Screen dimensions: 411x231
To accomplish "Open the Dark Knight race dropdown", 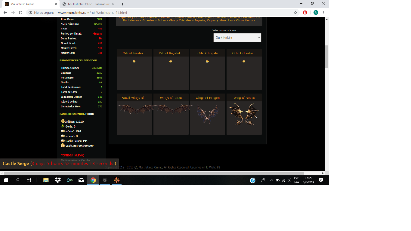I will point(237,38).
